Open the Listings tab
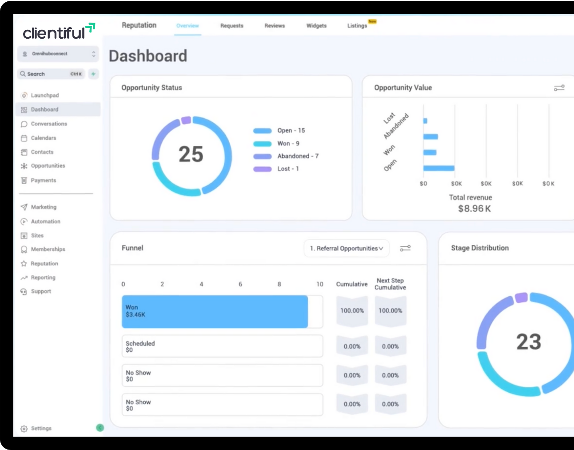The image size is (574, 450). click(x=357, y=26)
